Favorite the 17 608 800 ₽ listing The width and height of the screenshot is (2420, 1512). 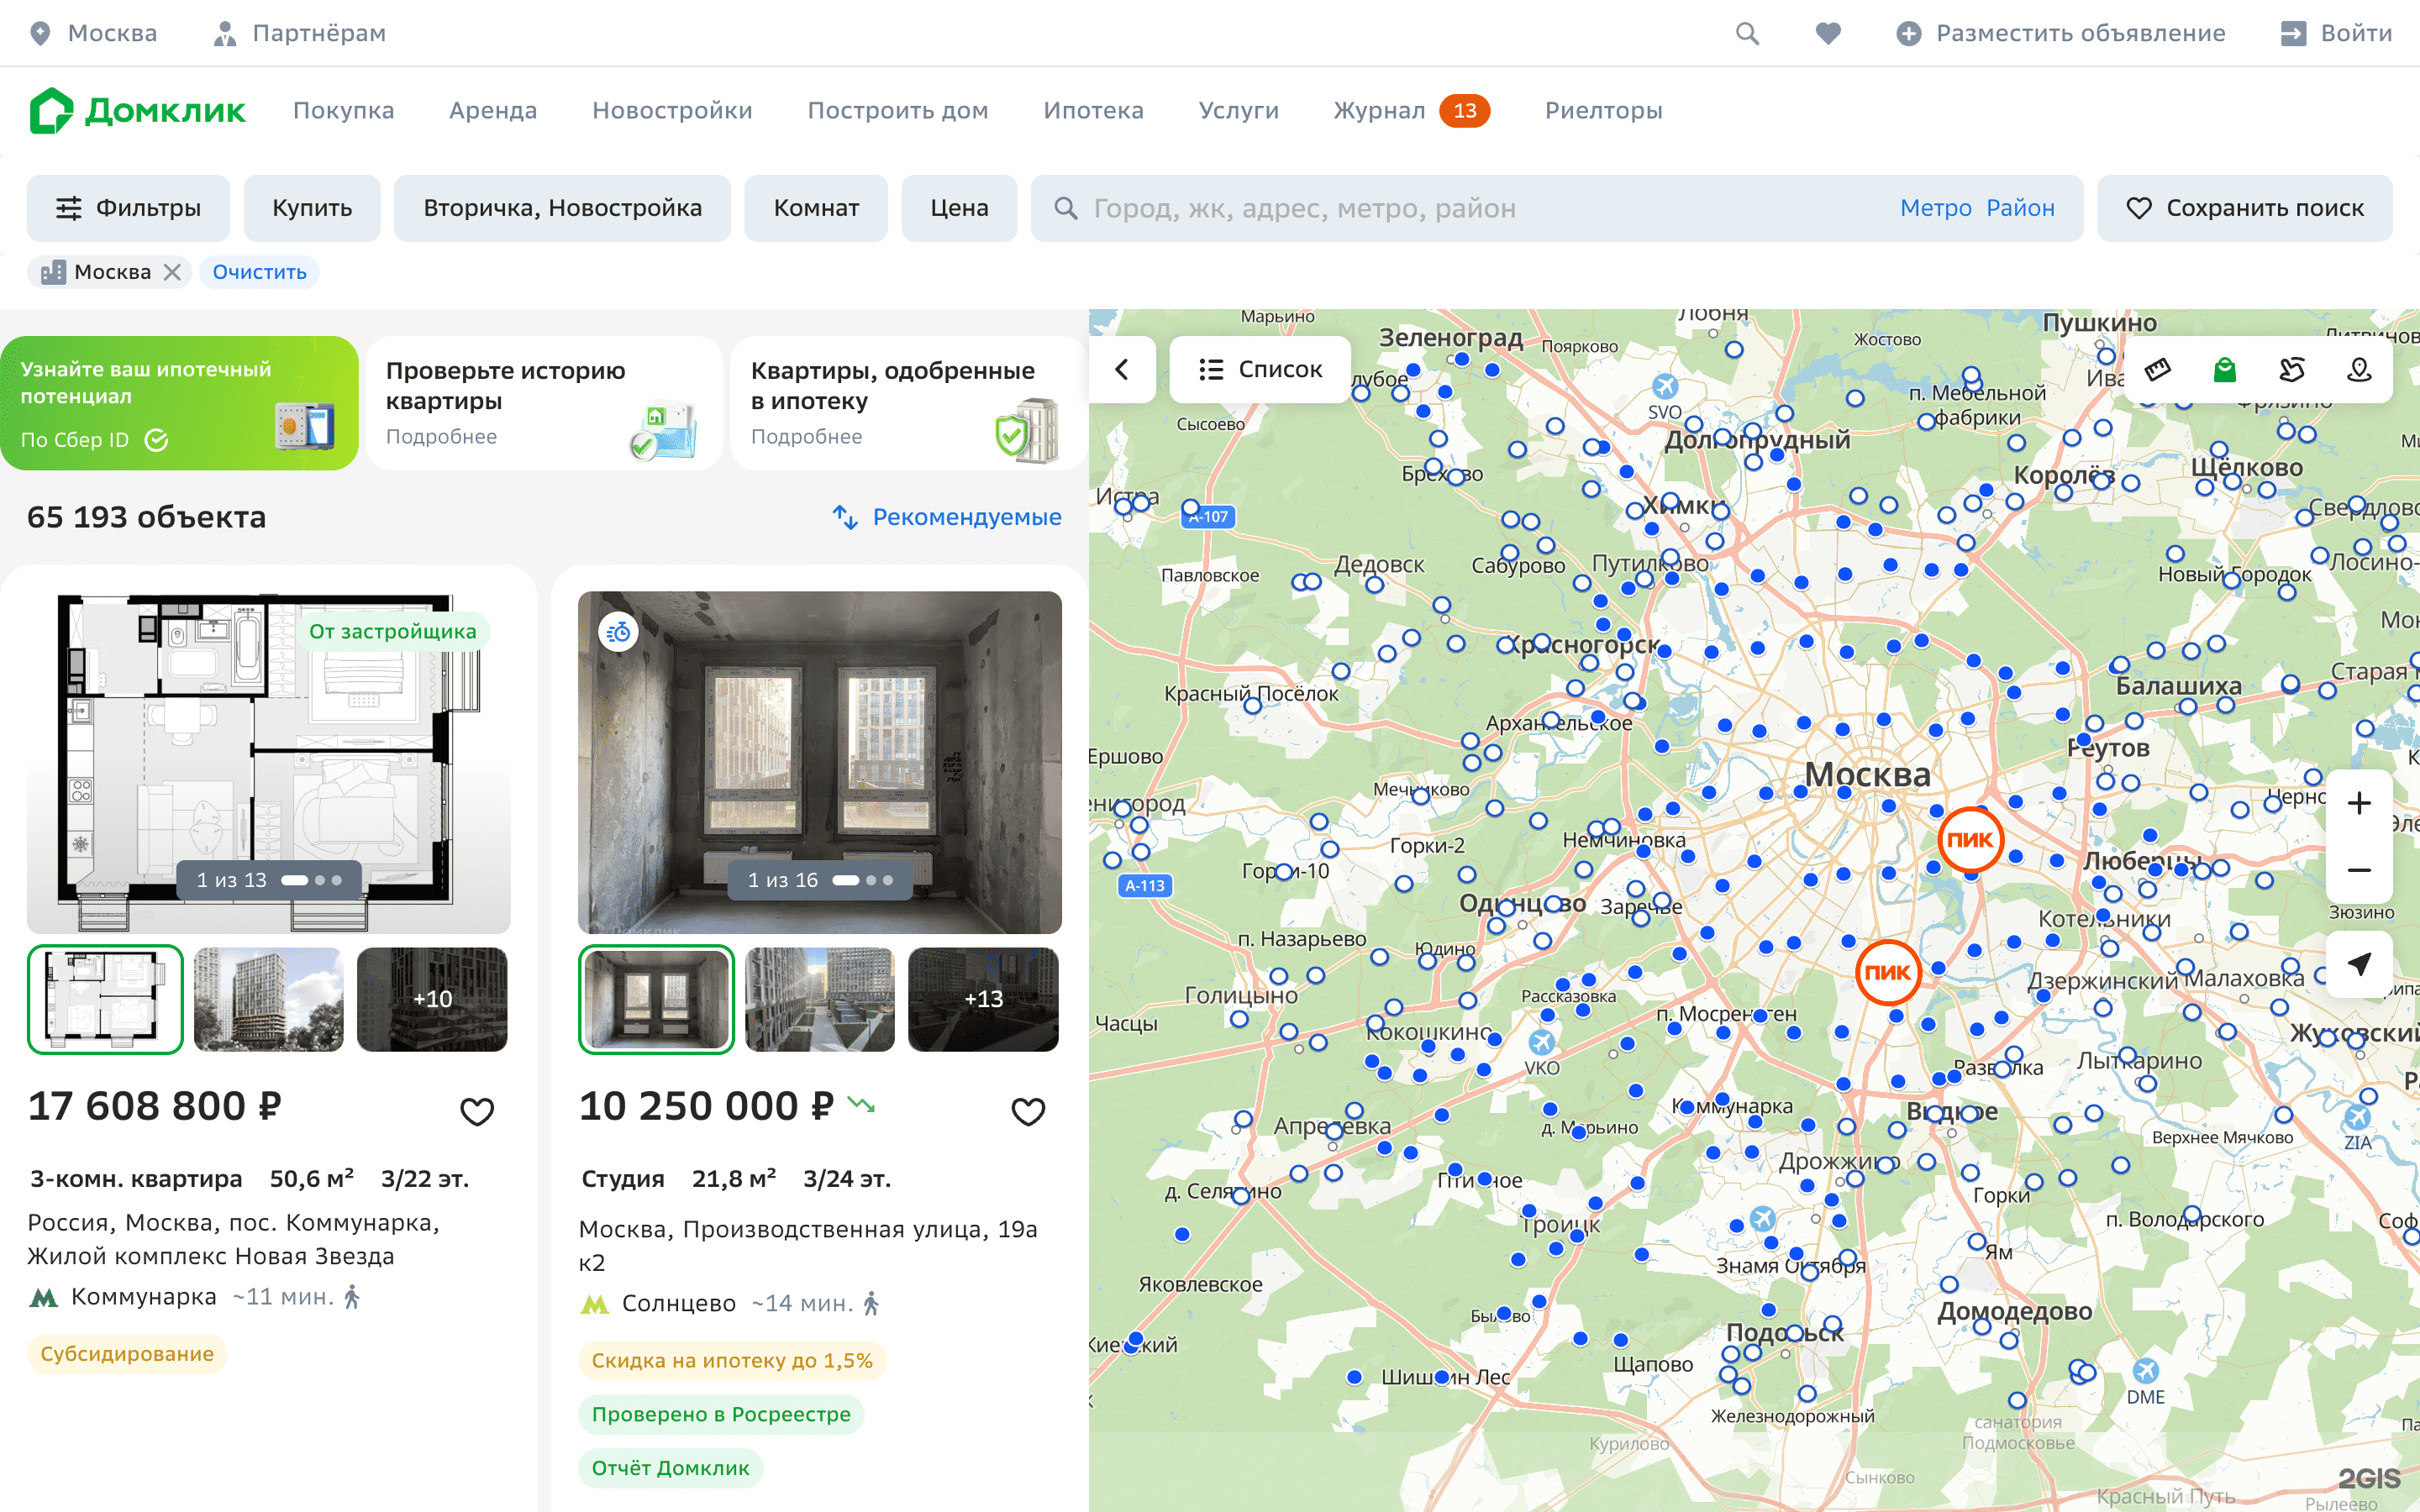(477, 1111)
